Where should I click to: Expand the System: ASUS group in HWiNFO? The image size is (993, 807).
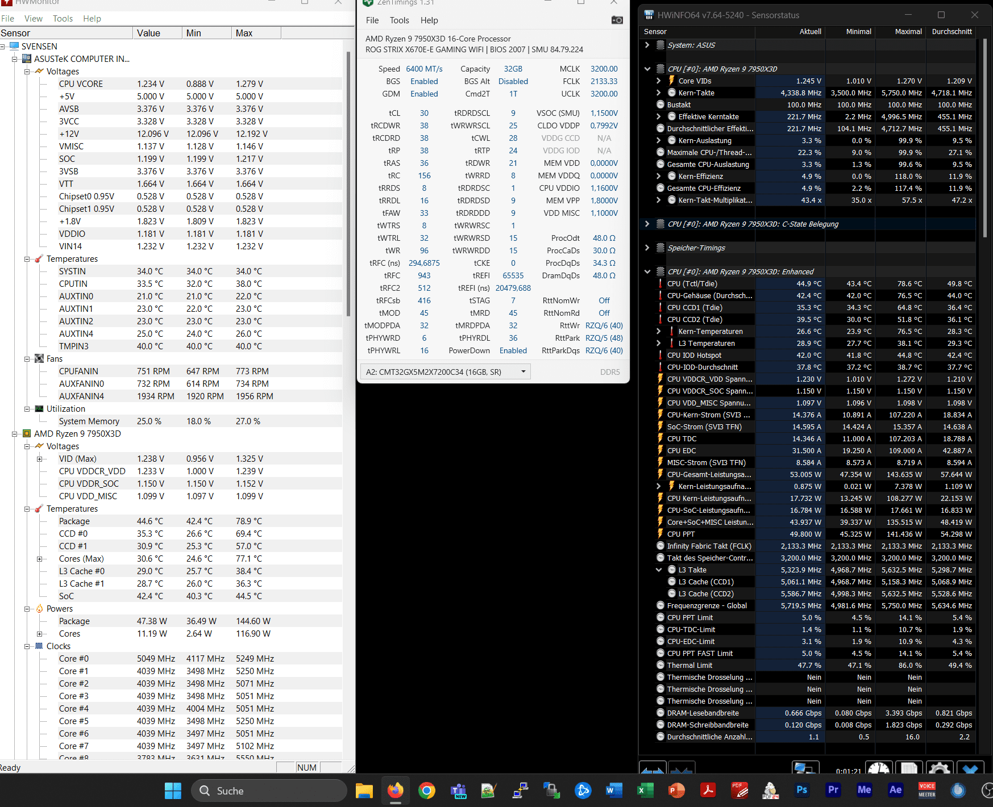pos(647,45)
